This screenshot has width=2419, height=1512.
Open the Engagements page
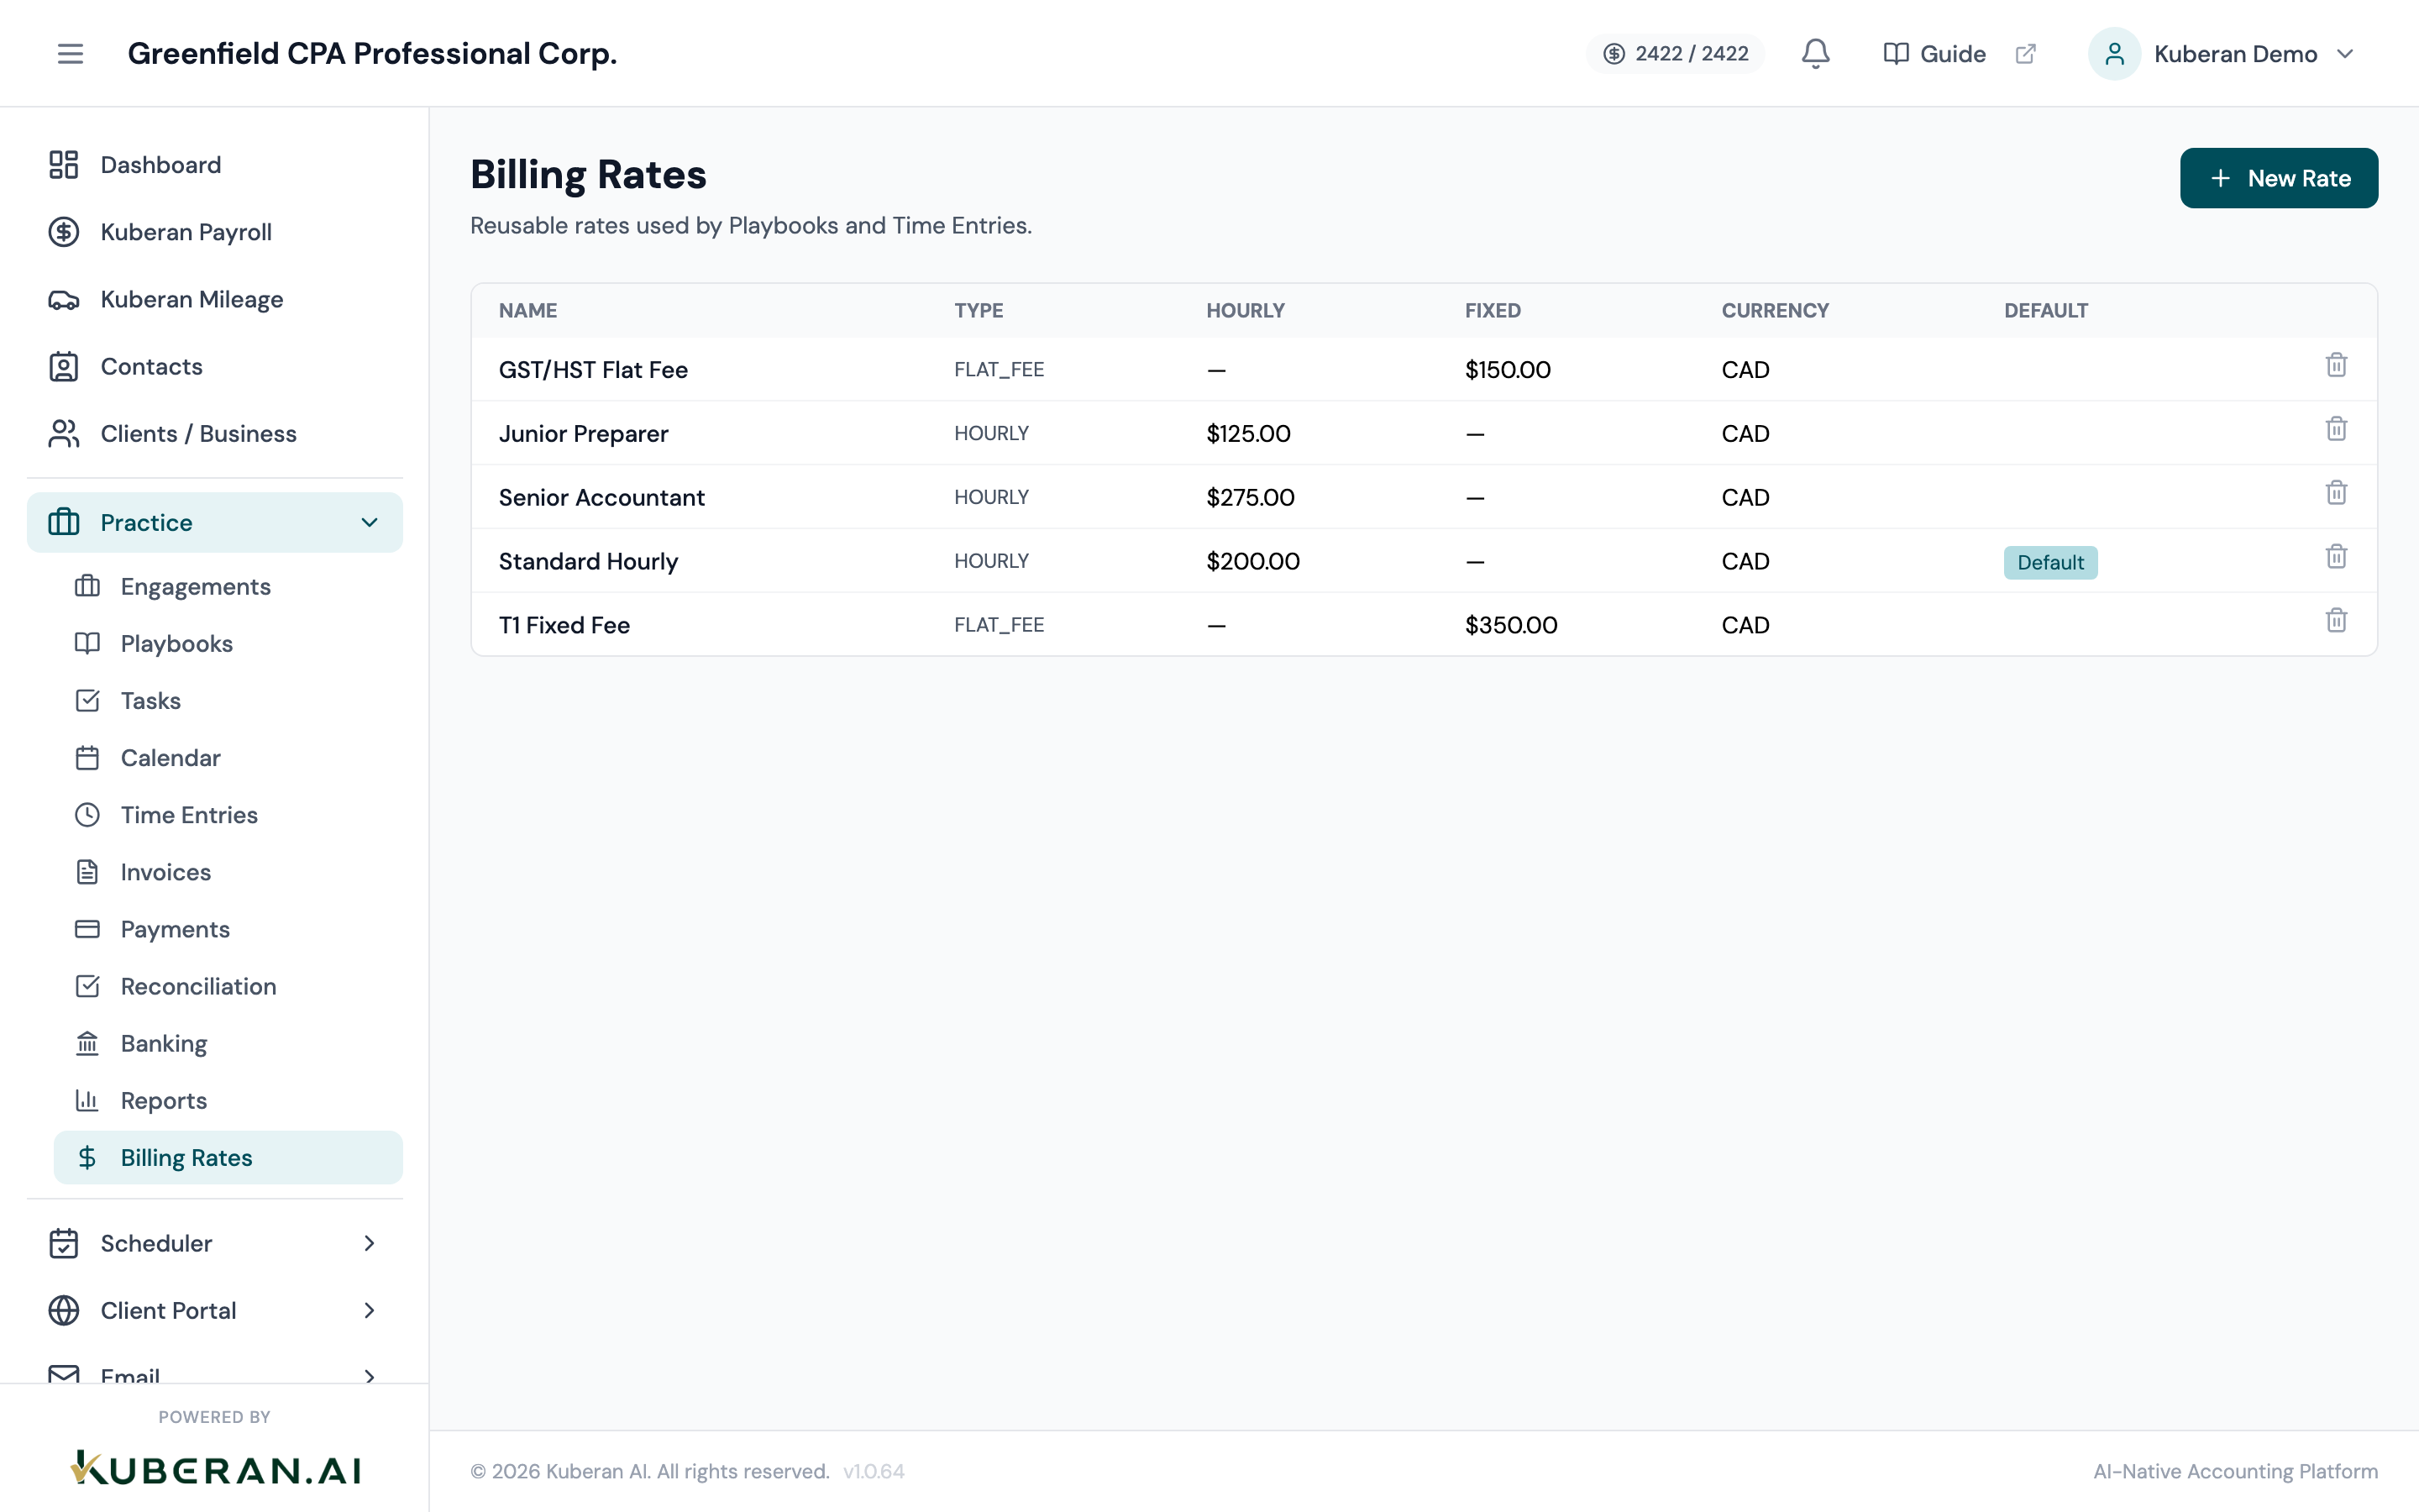(228, 586)
